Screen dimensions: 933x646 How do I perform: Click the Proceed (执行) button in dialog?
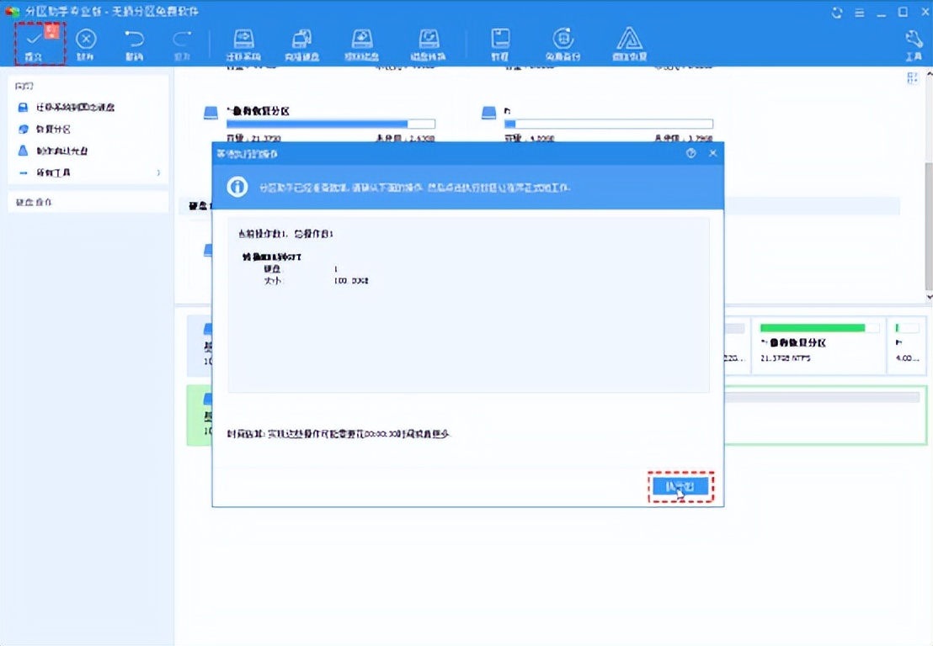pyautogui.click(x=680, y=487)
